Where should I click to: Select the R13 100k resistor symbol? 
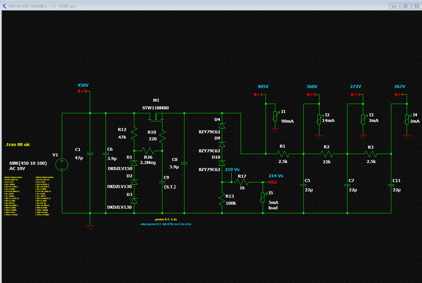point(222,199)
